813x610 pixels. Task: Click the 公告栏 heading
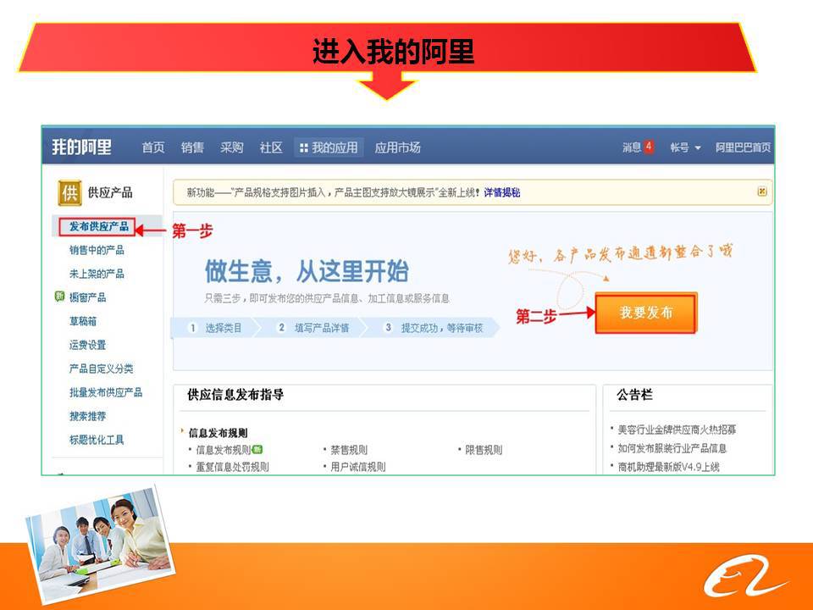click(634, 395)
